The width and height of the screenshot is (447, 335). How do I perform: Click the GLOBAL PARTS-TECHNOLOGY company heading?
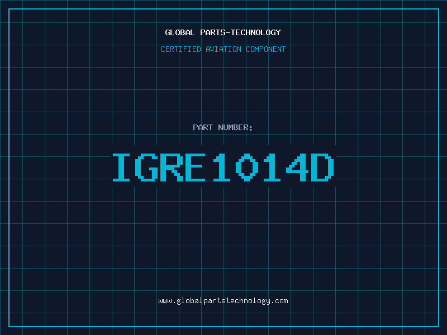click(223, 32)
